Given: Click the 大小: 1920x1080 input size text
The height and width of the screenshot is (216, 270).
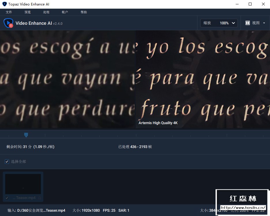Looking at the screenshot, I should (x=86, y=210).
